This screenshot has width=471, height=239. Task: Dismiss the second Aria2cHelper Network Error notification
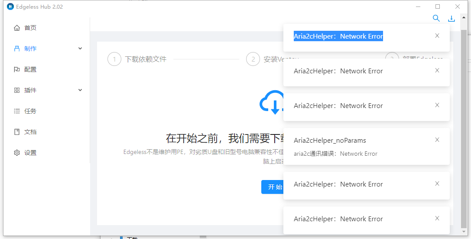[437, 70]
